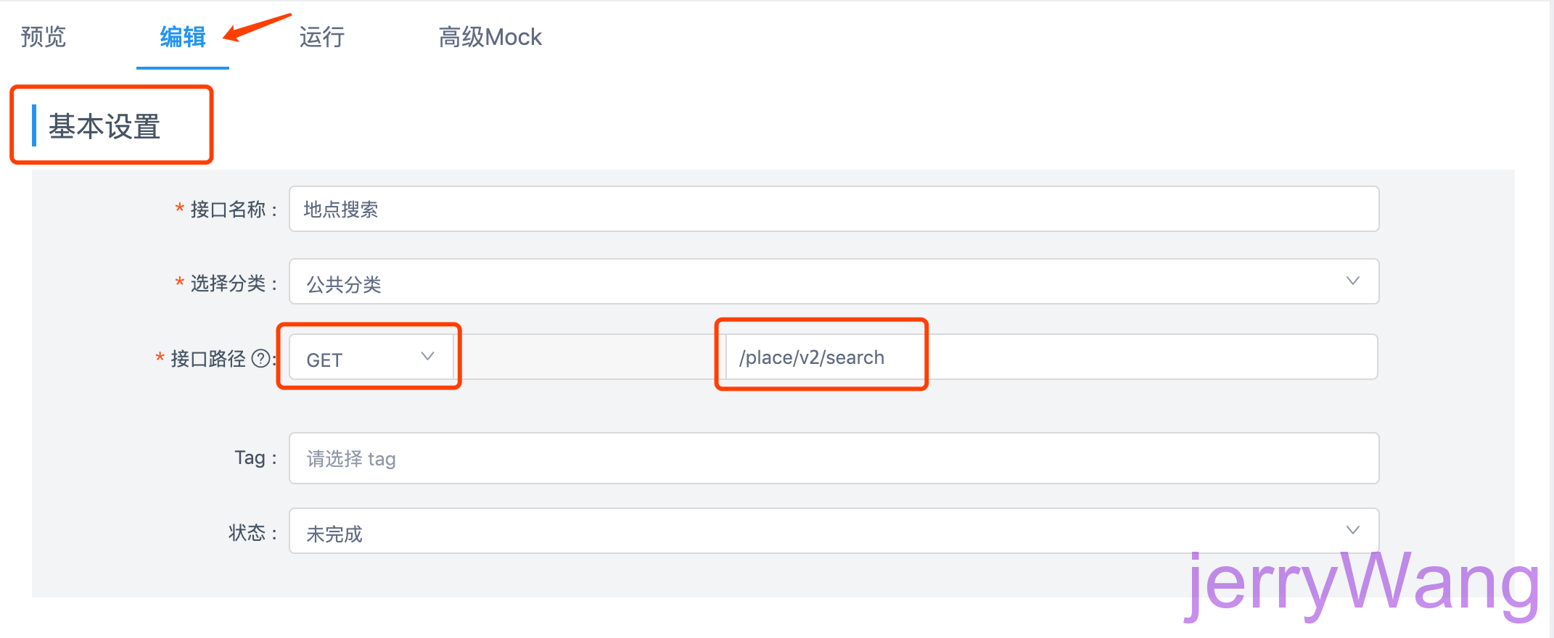
Task: Click the 接口名称 field label
Action: pos(228,210)
